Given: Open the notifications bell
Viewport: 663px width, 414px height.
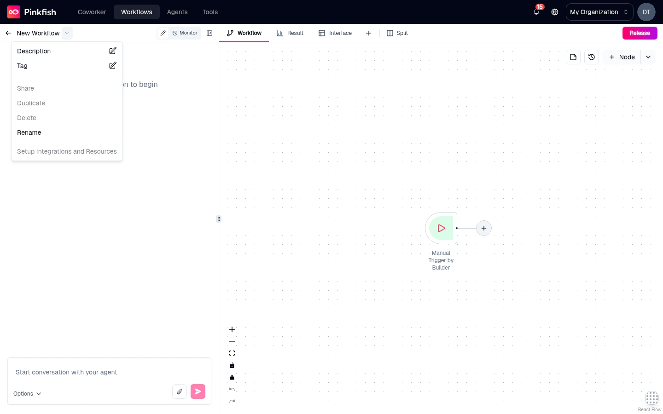Looking at the screenshot, I should (536, 12).
